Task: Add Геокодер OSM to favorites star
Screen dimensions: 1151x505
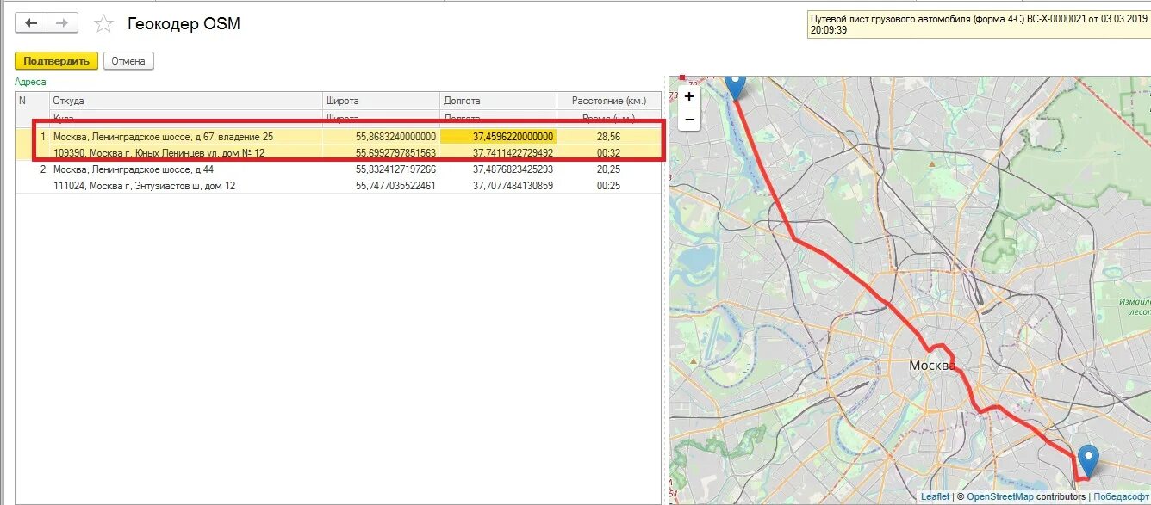Action: point(103,24)
